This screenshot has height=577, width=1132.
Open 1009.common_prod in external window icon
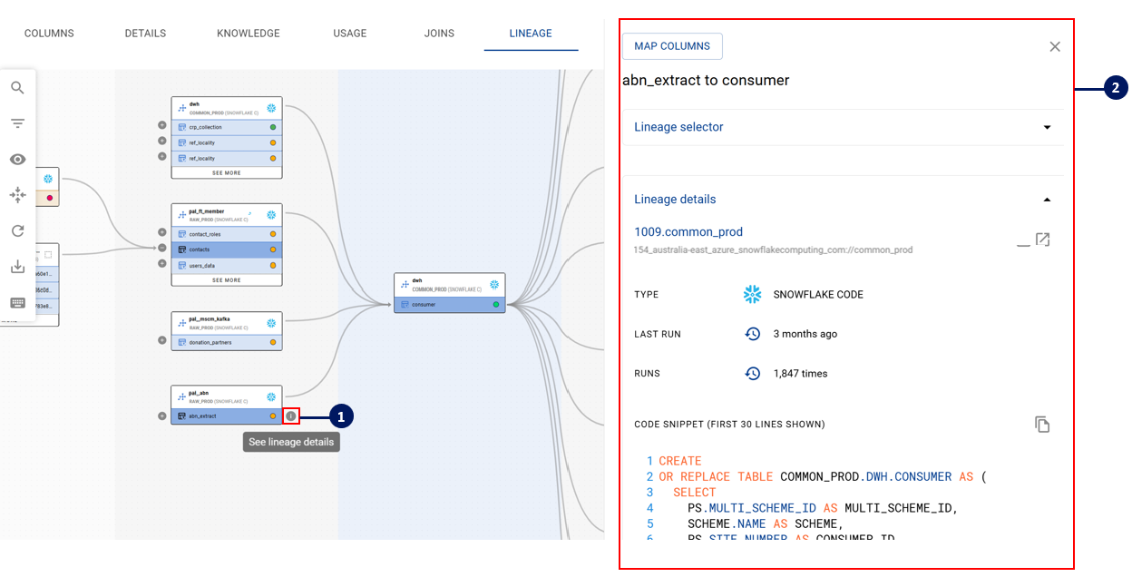click(1042, 240)
